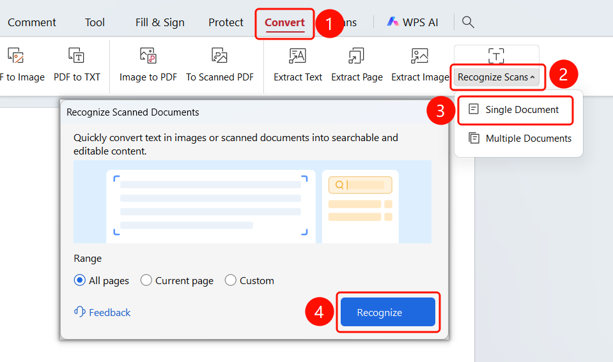
Task: Select the Image to PDF tool
Action: pyautogui.click(x=148, y=65)
